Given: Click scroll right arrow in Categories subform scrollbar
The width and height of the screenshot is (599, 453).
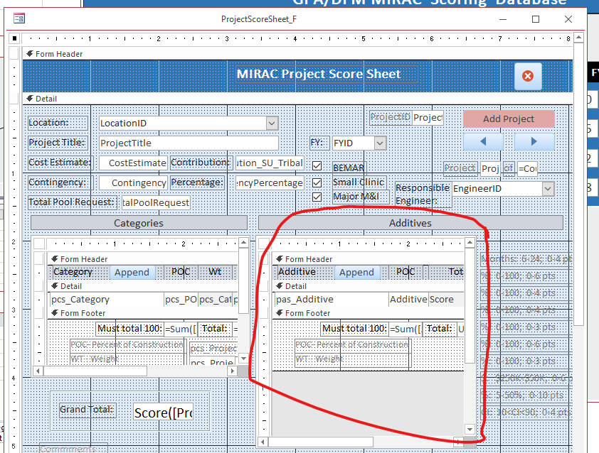Looking at the screenshot, I should [x=233, y=371].
